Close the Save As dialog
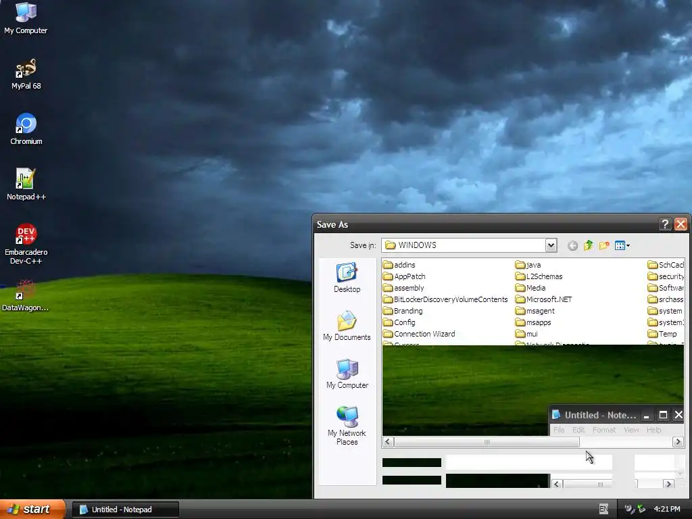The height and width of the screenshot is (519, 692). (x=681, y=224)
